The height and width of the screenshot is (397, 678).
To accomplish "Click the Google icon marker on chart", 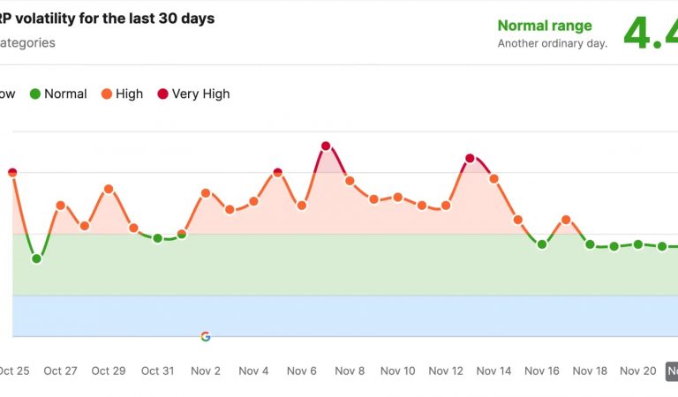I will point(206,336).
